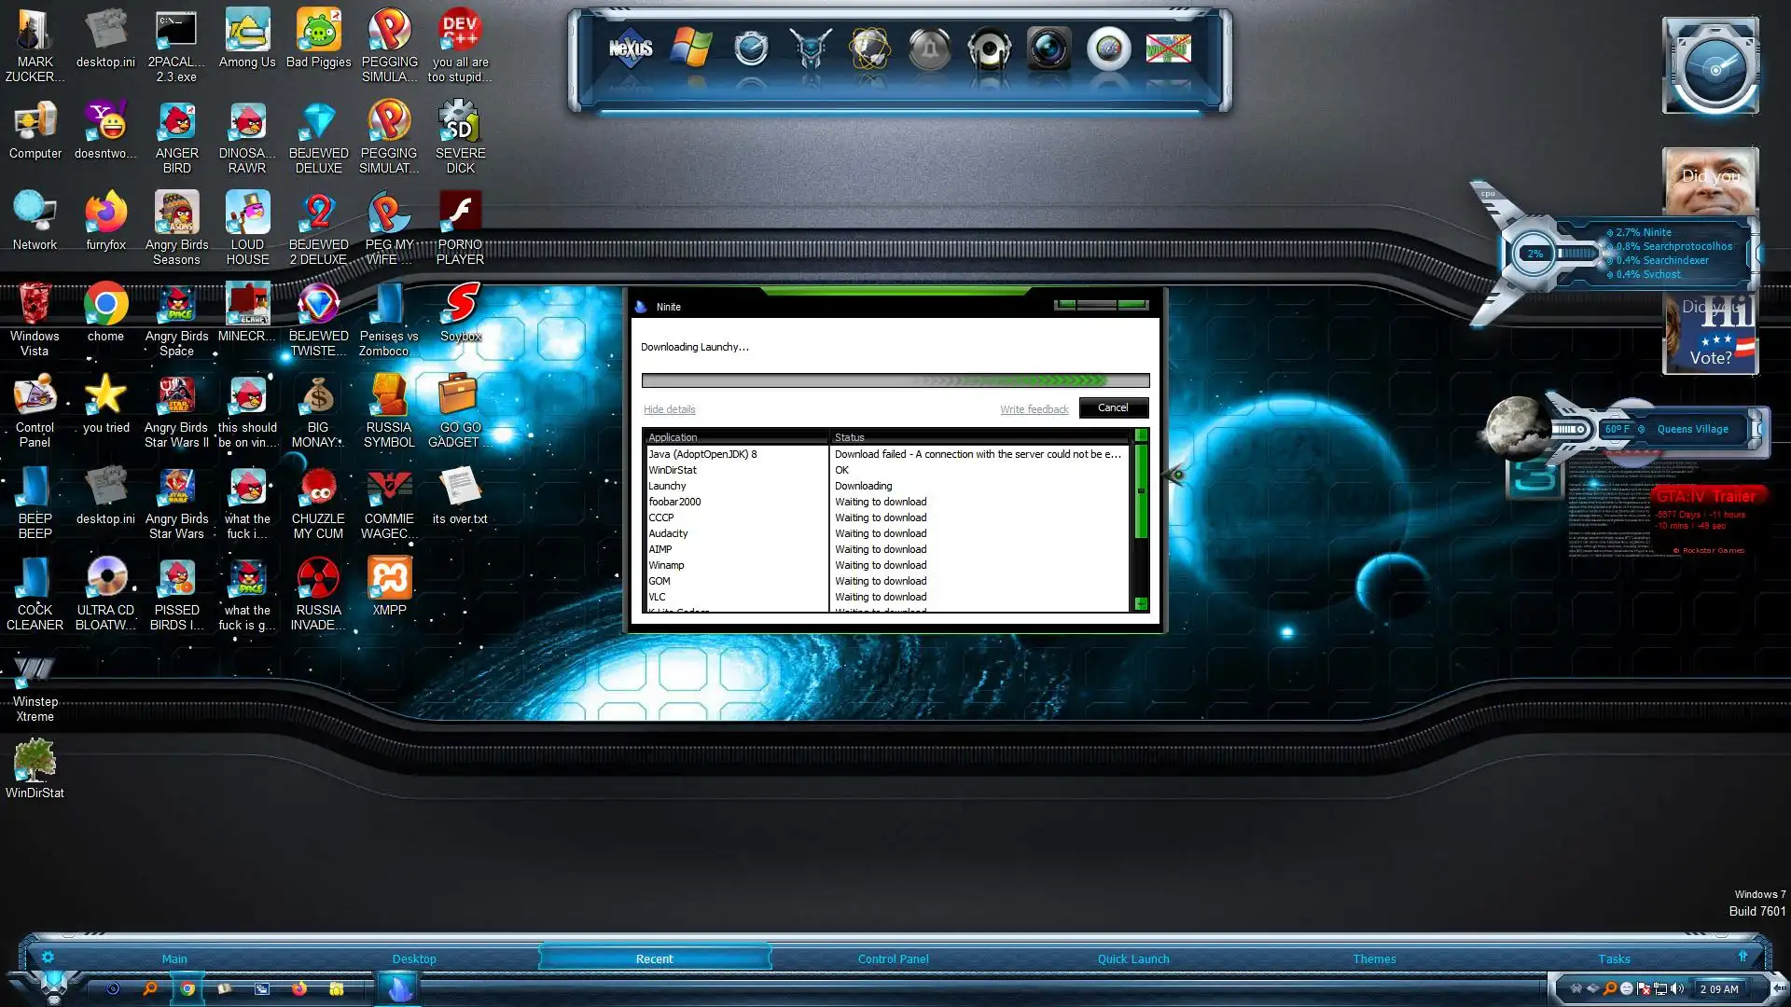Click the Nexus logo in the dock
The height and width of the screenshot is (1007, 1791).
click(x=631, y=48)
